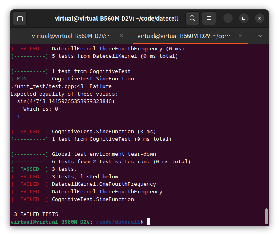Image resolution: width=279 pixels, height=237 pixels.
Task: Maximize the terminal window
Action: 244,18
